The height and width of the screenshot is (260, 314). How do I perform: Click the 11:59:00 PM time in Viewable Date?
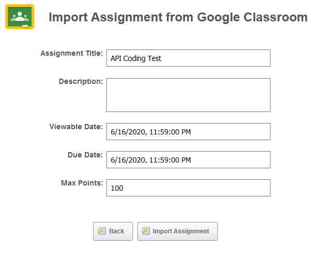(x=170, y=132)
